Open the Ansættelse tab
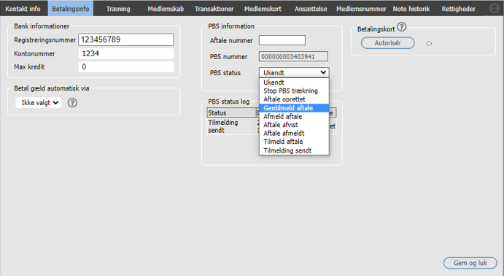Screen dimensions: 504x276 [311, 9]
